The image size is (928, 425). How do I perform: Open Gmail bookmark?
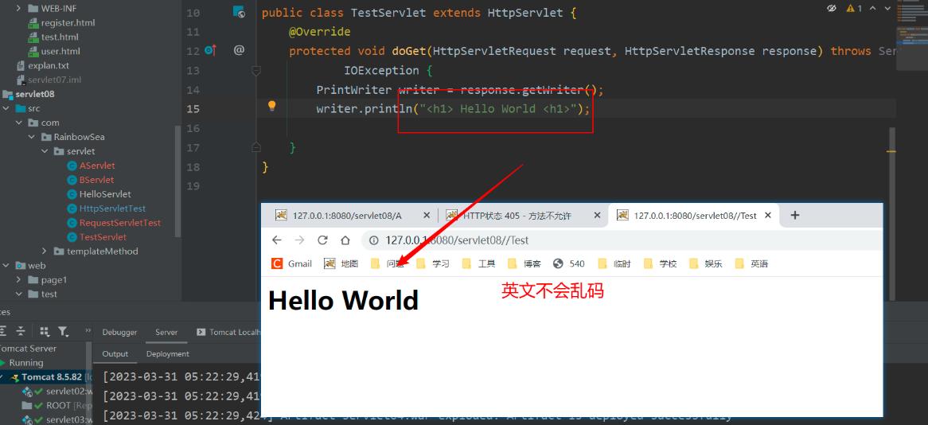(292, 263)
